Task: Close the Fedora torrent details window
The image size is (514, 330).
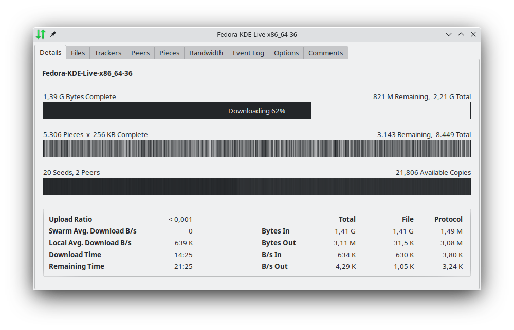Action: (473, 34)
